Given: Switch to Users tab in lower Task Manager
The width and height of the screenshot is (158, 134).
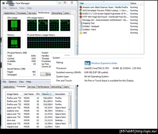Looking at the screenshot, I should 66,87.
